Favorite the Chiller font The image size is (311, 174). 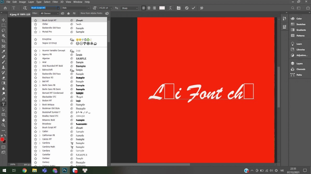click(x=36, y=24)
